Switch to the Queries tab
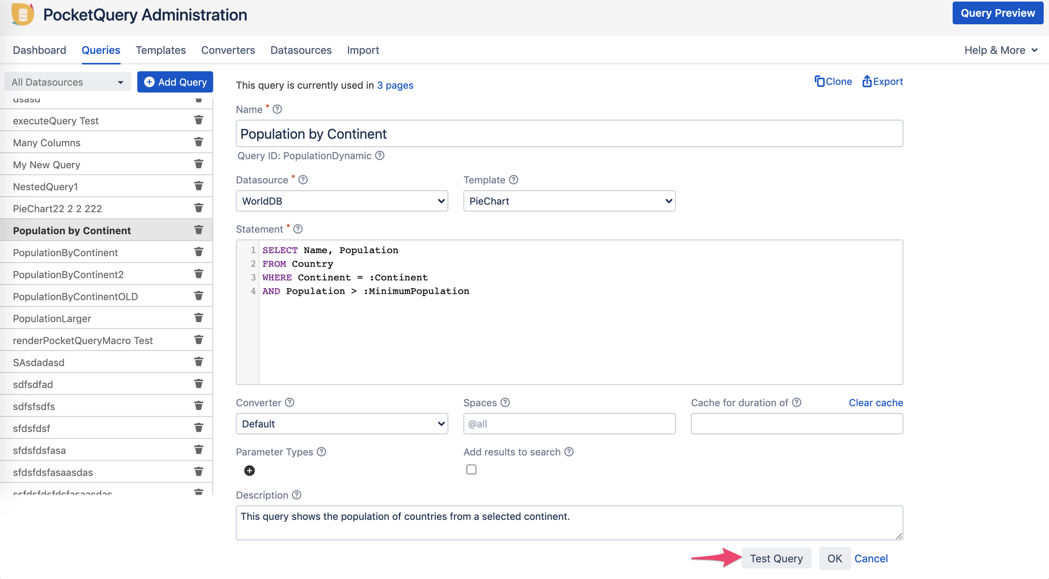Image resolution: width=1049 pixels, height=579 pixels. coord(101,50)
